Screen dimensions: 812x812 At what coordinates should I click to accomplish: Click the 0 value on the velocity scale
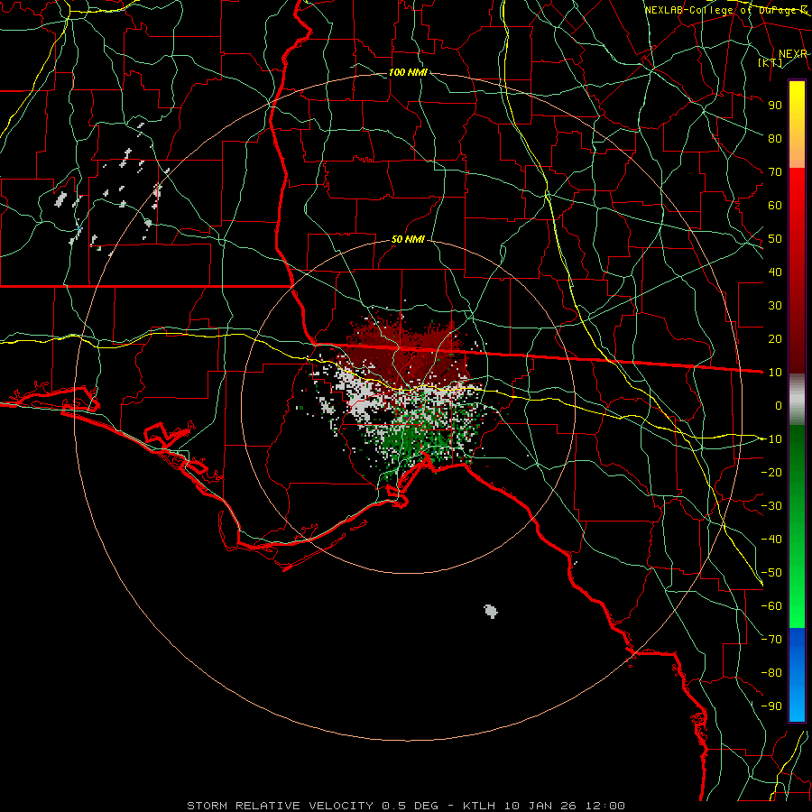(779, 405)
